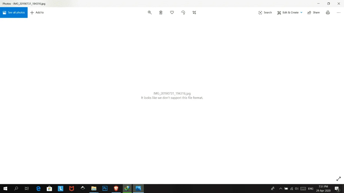Open taskbar search magnifier

[x=16, y=188]
